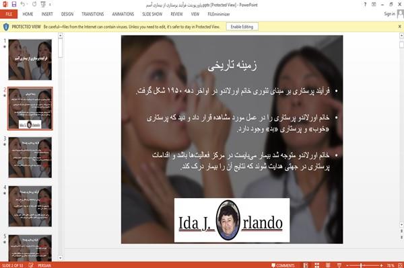Click the Sign in link

pyautogui.click(x=389, y=14)
